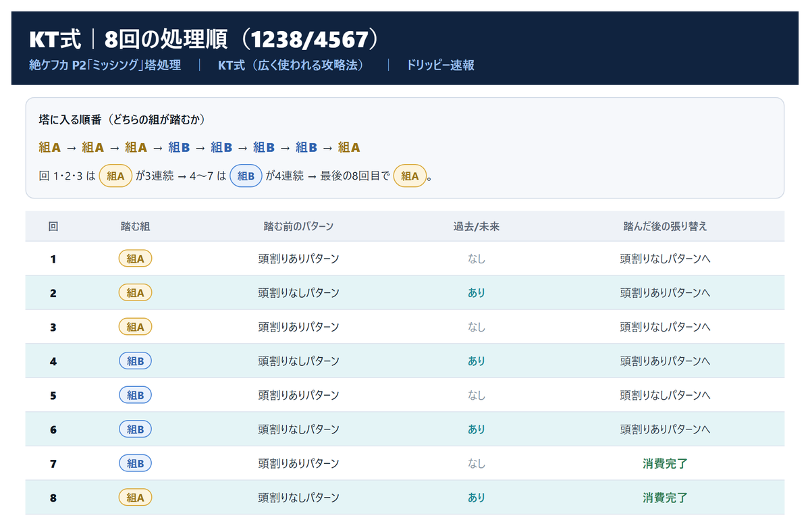Select the 組A pill in row 8

pyautogui.click(x=135, y=498)
